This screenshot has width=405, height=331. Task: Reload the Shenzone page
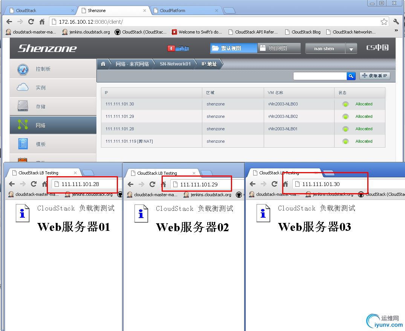(31, 22)
